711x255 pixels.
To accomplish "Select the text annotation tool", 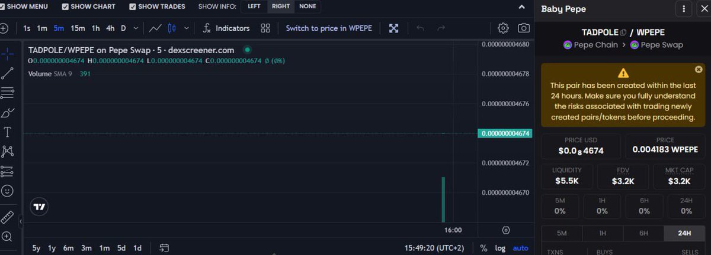I will click(7, 132).
